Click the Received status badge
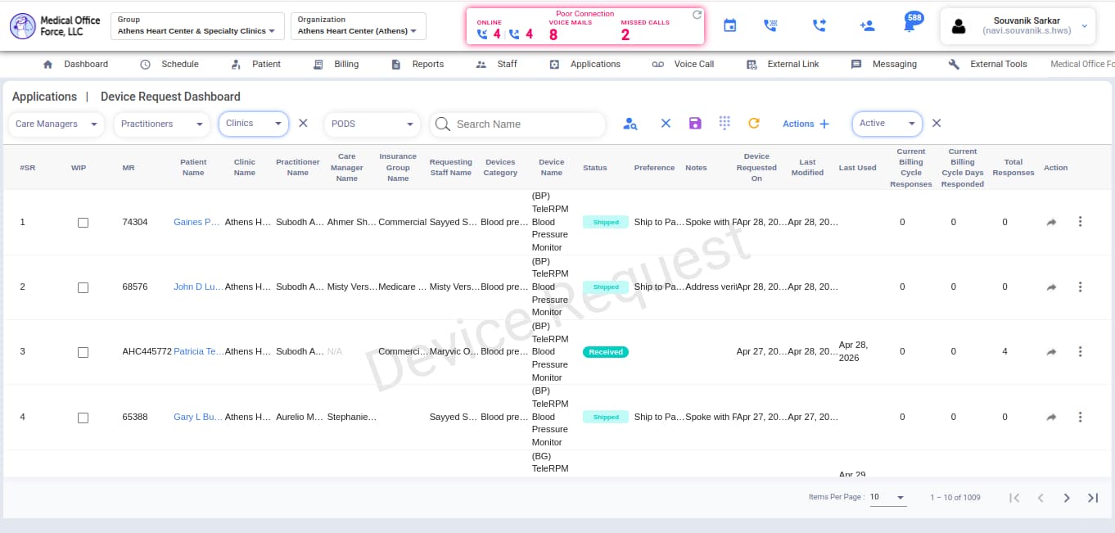The width and height of the screenshot is (1115, 533). 606,352
